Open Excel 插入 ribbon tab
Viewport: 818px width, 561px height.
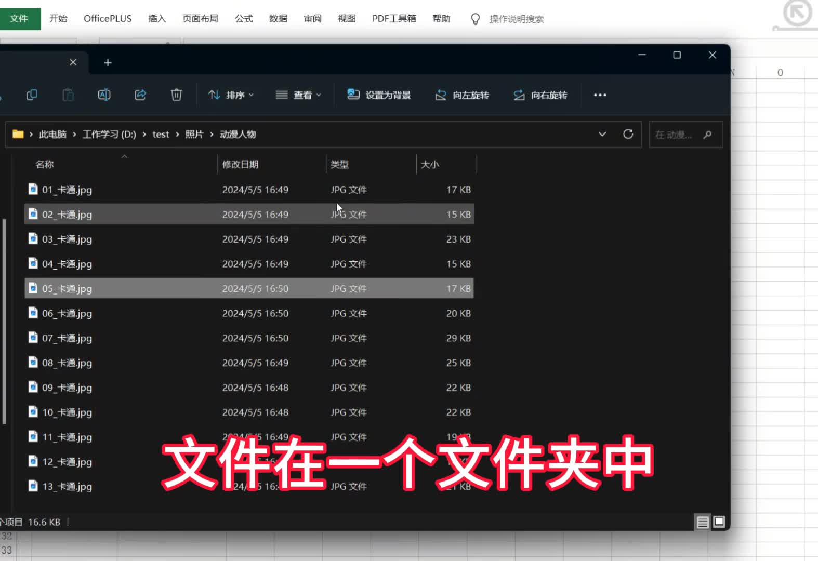(x=157, y=19)
